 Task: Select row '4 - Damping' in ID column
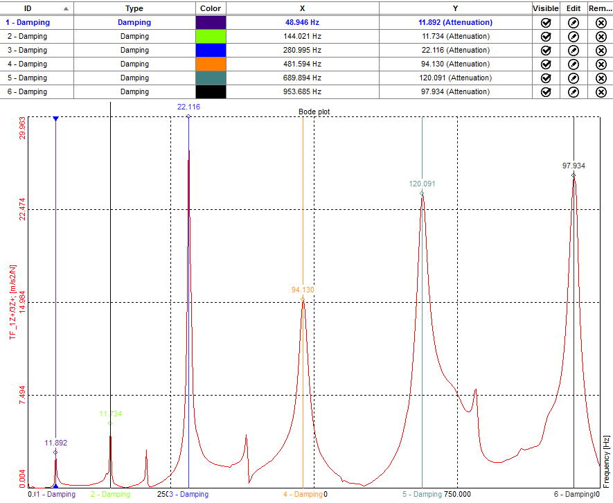[28, 64]
